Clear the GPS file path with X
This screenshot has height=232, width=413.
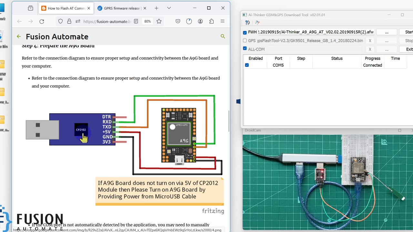pos(370,41)
